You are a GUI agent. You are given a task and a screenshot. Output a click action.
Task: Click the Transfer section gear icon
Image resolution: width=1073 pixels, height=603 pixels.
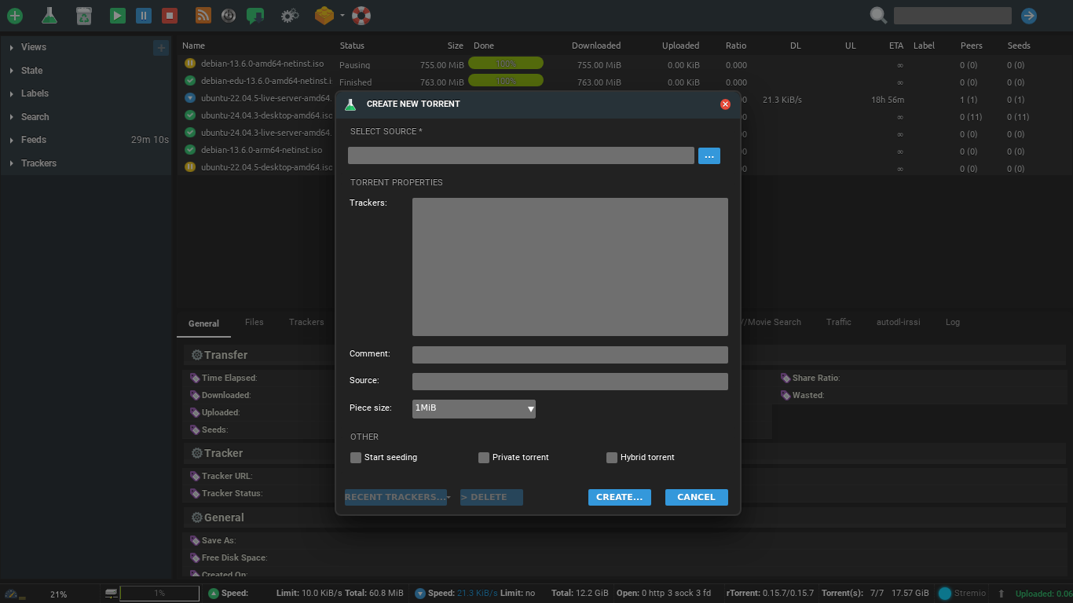pyautogui.click(x=197, y=355)
